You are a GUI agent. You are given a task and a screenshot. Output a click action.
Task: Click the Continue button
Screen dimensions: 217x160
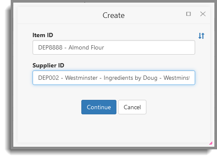click(99, 107)
